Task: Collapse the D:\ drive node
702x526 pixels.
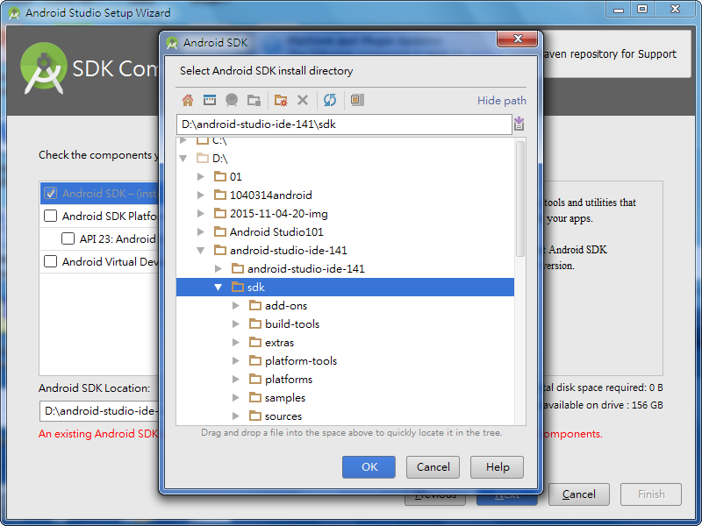Action: pyautogui.click(x=183, y=159)
